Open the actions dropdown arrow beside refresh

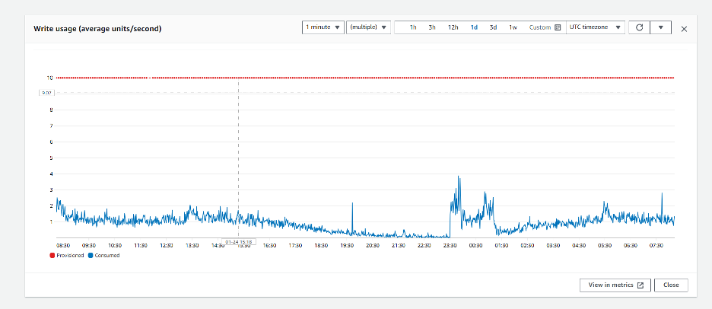point(661,27)
